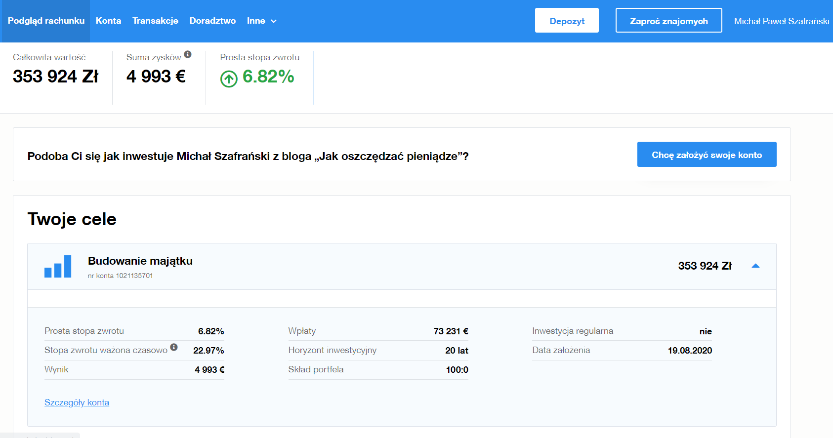Select Doradztwo from top navigation
This screenshot has width=833, height=438.
pyautogui.click(x=212, y=21)
